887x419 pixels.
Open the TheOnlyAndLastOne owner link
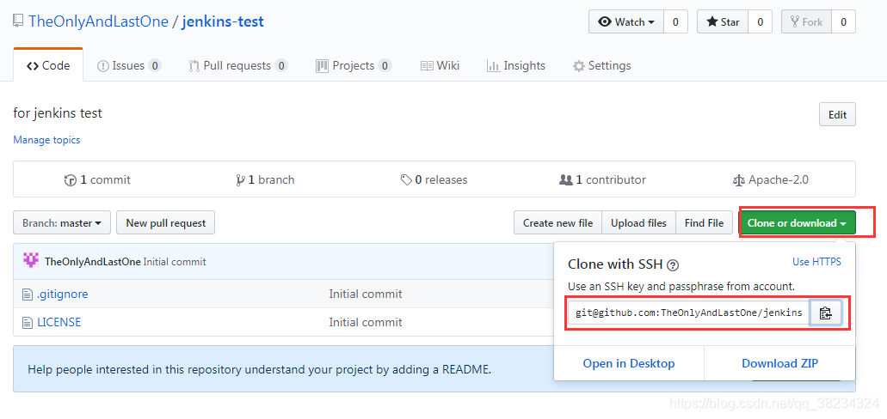pyautogui.click(x=98, y=22)
